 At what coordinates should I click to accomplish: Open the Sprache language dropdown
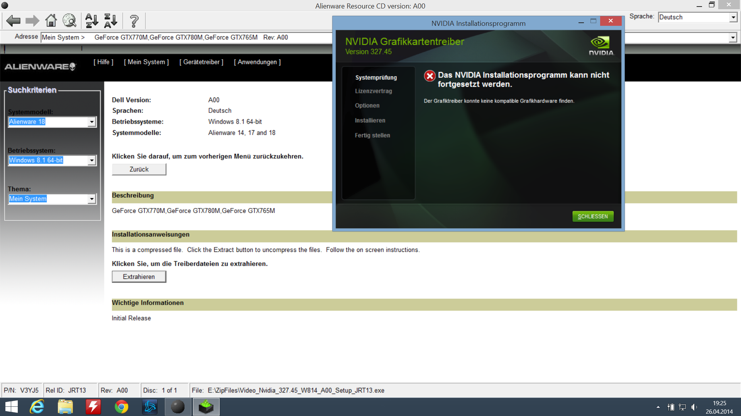tap(698, 17)
